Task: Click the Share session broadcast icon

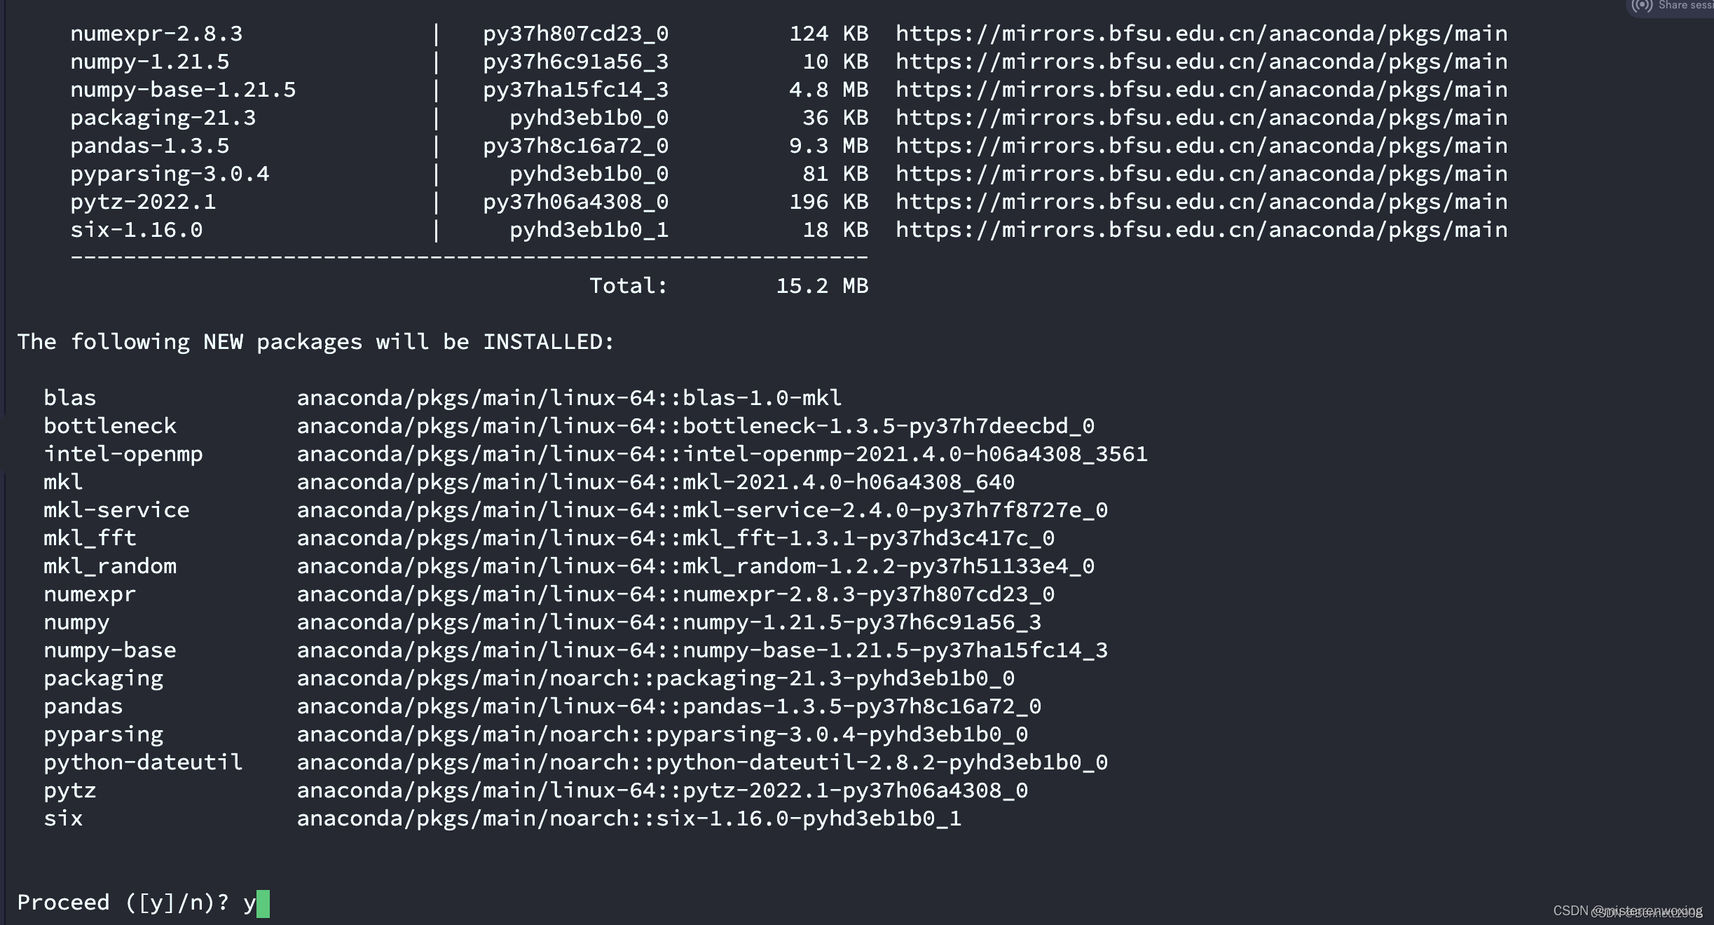Action: (x=1642, y=6)
